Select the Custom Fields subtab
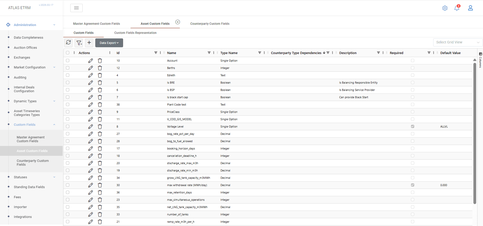Screen dimensions: 483x226 83,33
